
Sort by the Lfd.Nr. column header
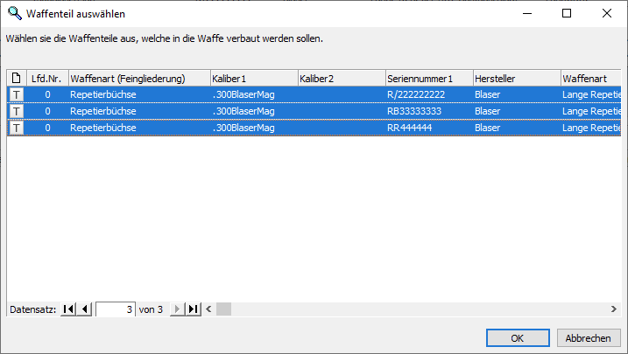[x=47, y=79]
